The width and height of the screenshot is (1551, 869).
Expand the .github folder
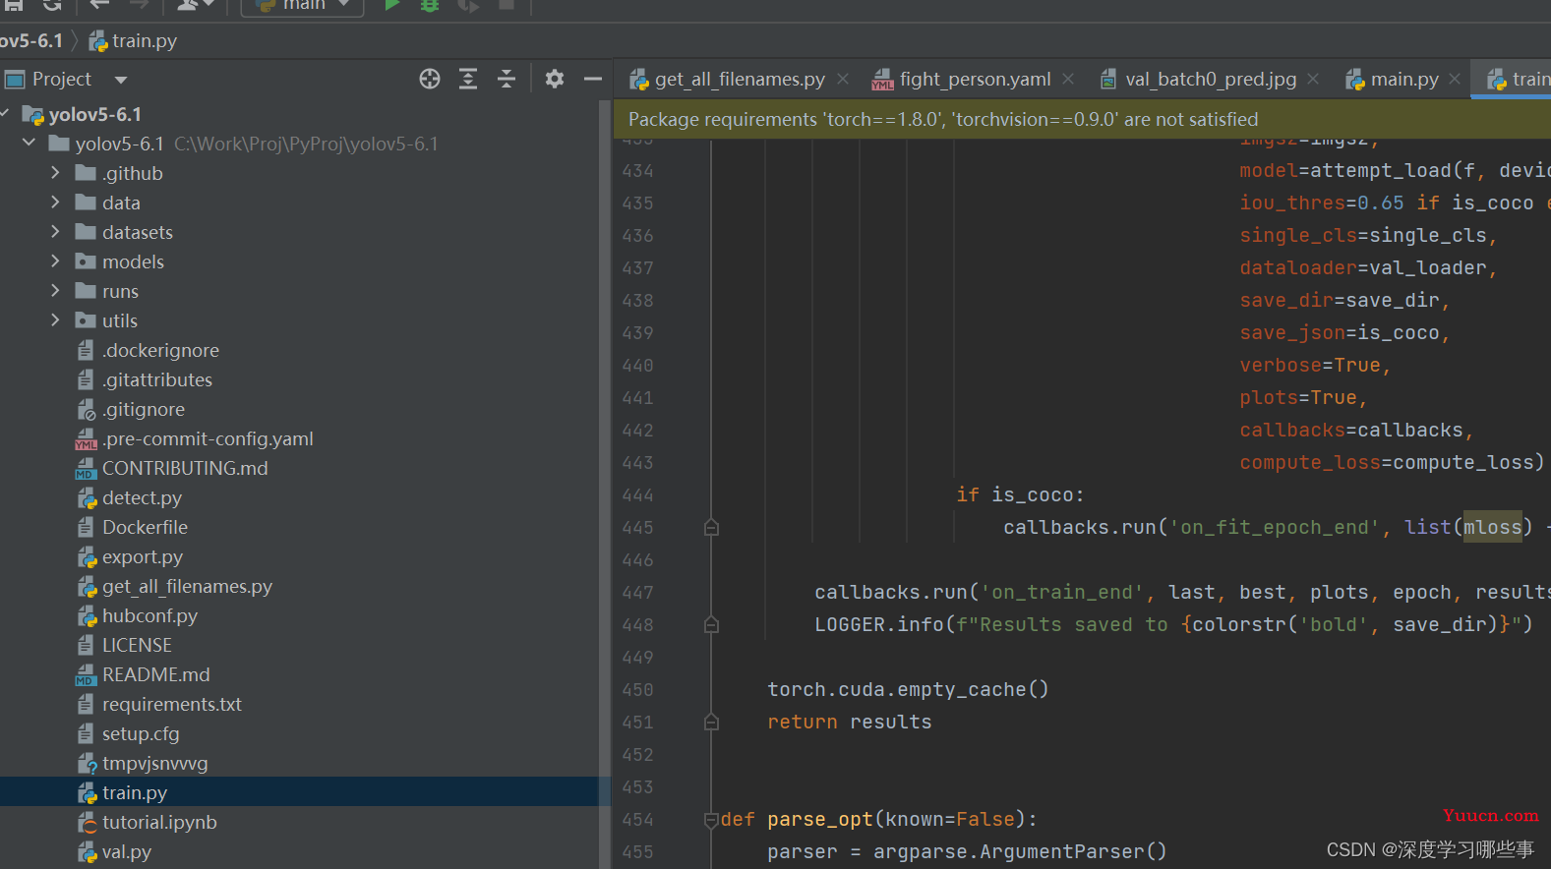coord(55,172)
